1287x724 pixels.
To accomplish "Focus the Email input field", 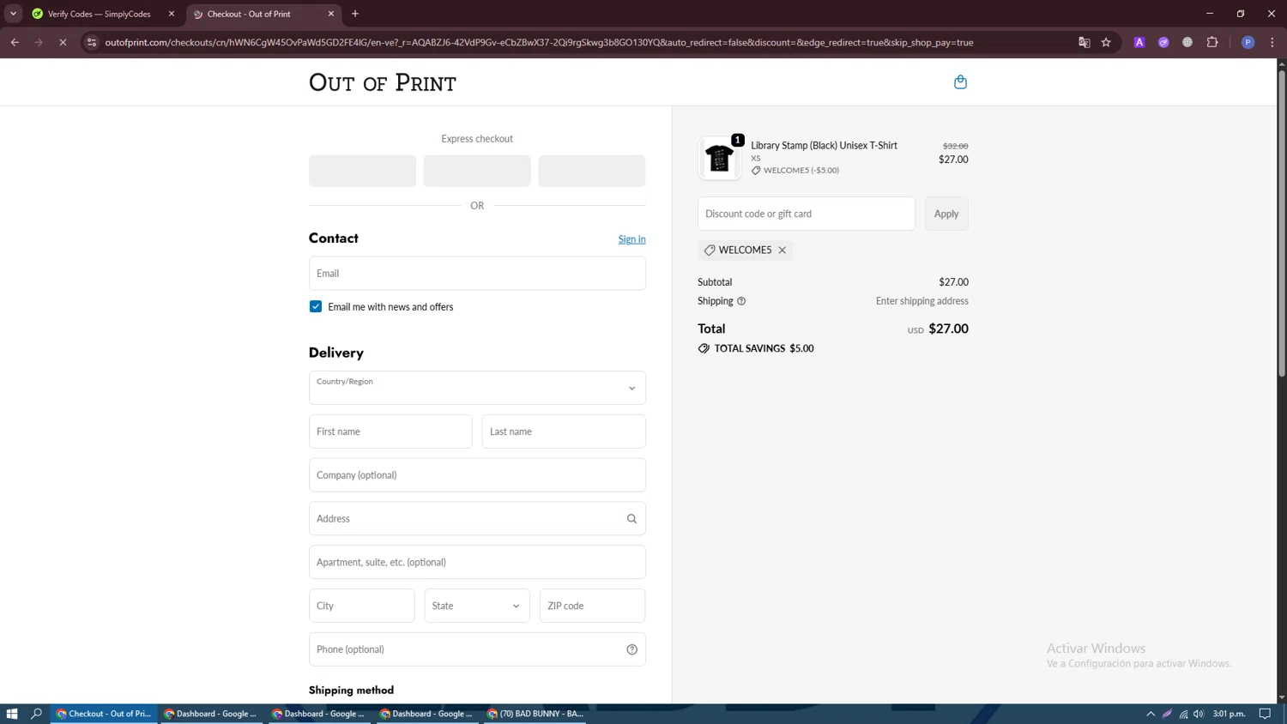I will [x=477, y=274].
